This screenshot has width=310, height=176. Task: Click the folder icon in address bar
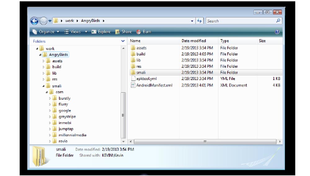56,20
